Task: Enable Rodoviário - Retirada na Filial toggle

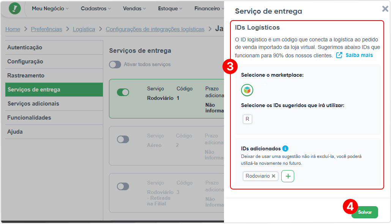Action: (123, 186)
